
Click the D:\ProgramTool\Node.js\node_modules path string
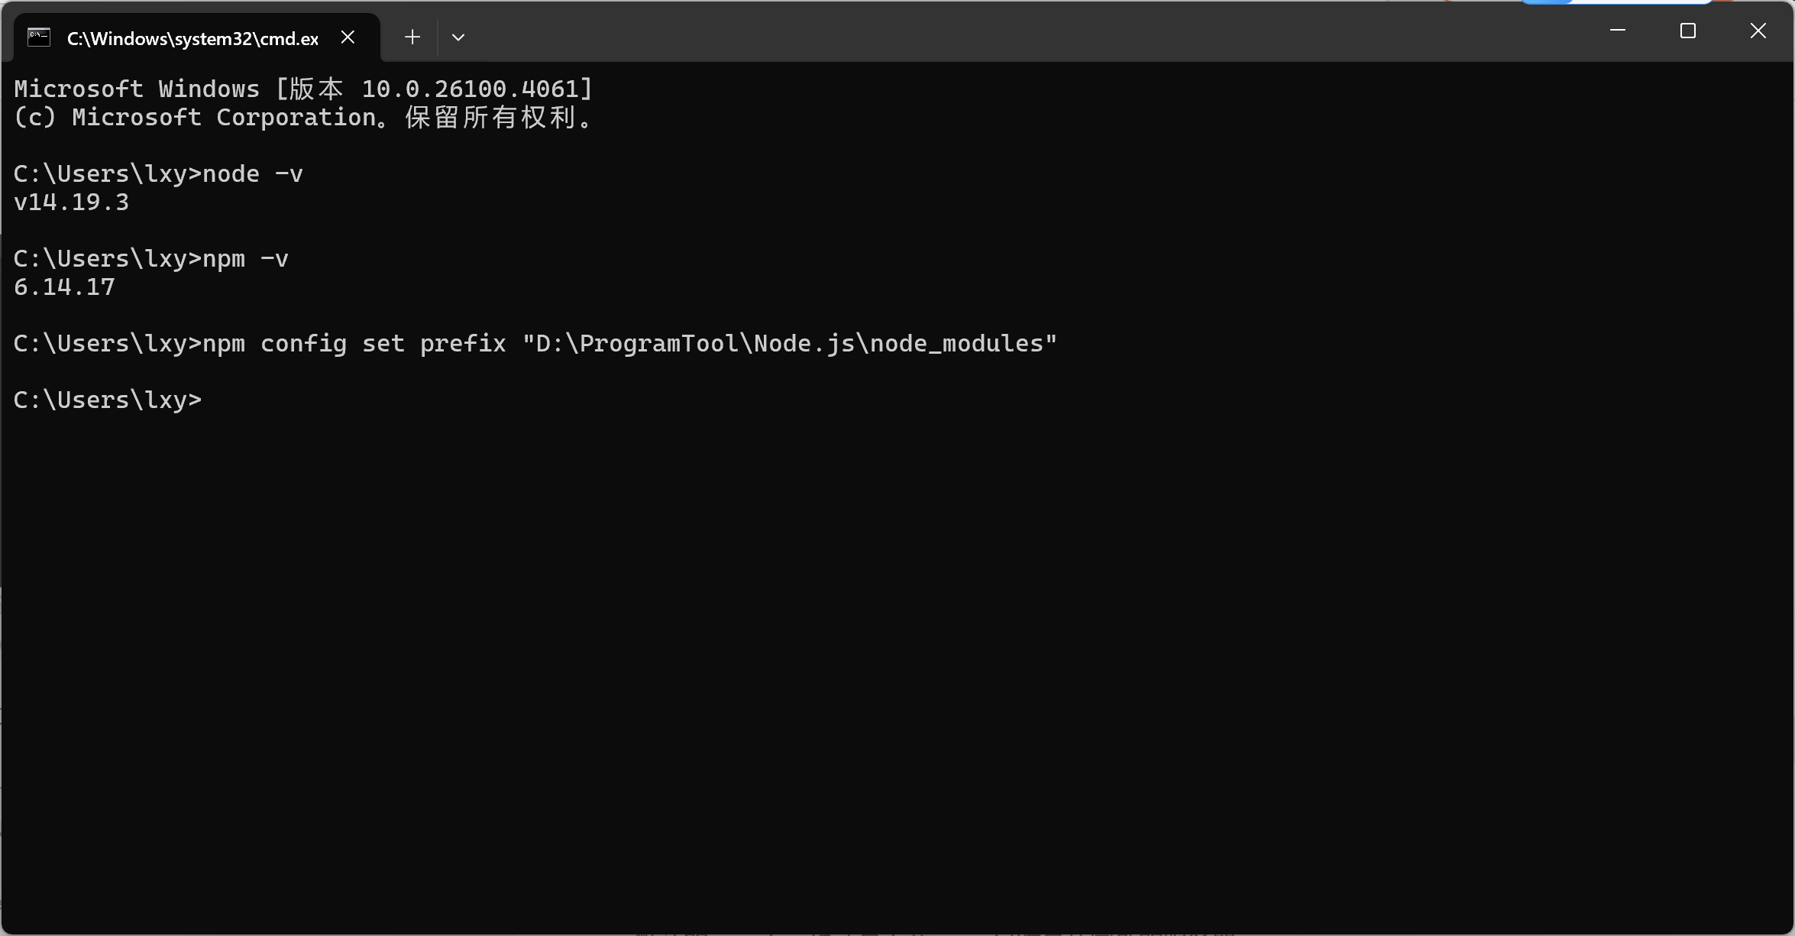pos(790,344)
